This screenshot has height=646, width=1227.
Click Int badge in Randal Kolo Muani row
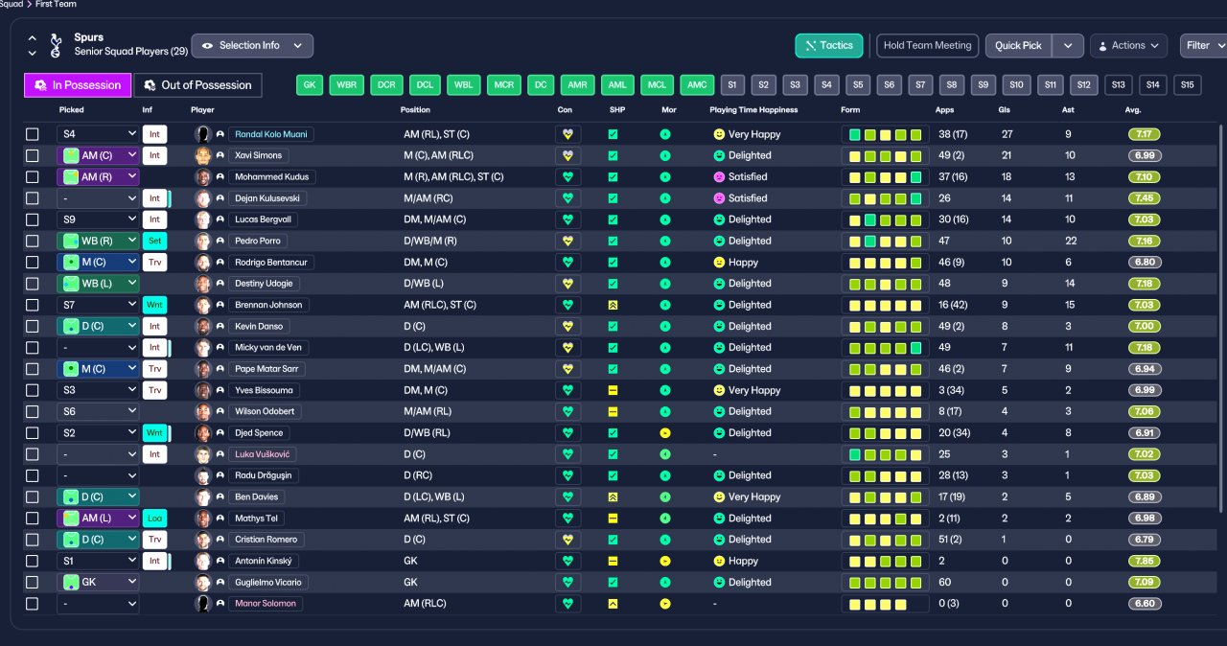(x=154, y=134)
